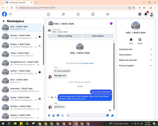Open Shmeka - 3-Bed1.5-Bath conversation
The image size is (158, 126).
[21, 37]
